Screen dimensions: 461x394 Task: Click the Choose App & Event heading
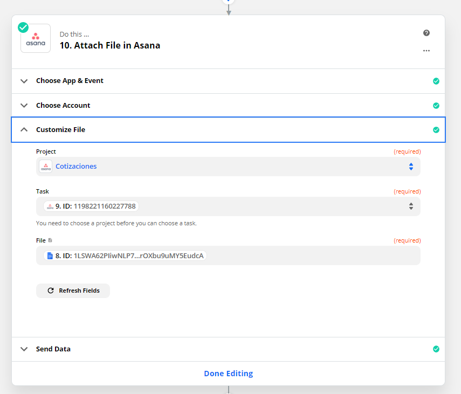coord(70,81)
